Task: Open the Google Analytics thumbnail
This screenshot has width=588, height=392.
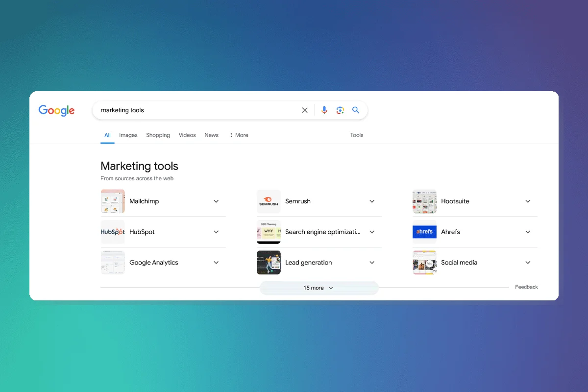Action: click(113, 263)
